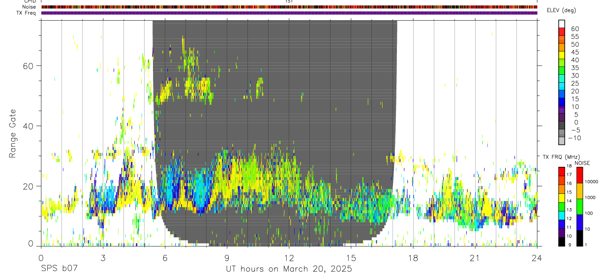Click the '17' tick on the TX FRQ colorbar

click(x=569, y=175)
